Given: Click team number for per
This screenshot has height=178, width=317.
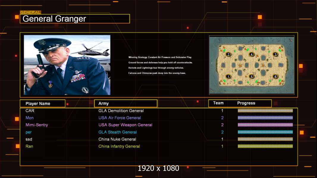Looking at the screenshot, I should [x=222, y=132].
